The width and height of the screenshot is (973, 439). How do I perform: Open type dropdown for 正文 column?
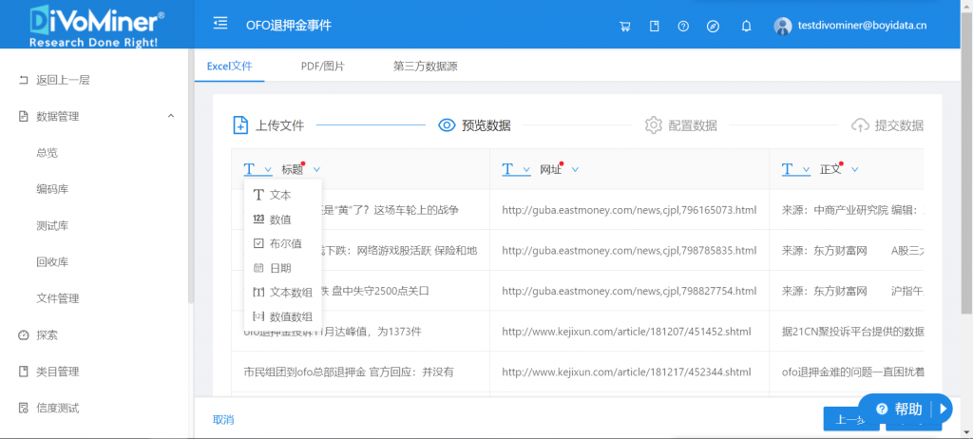(796, 169)
